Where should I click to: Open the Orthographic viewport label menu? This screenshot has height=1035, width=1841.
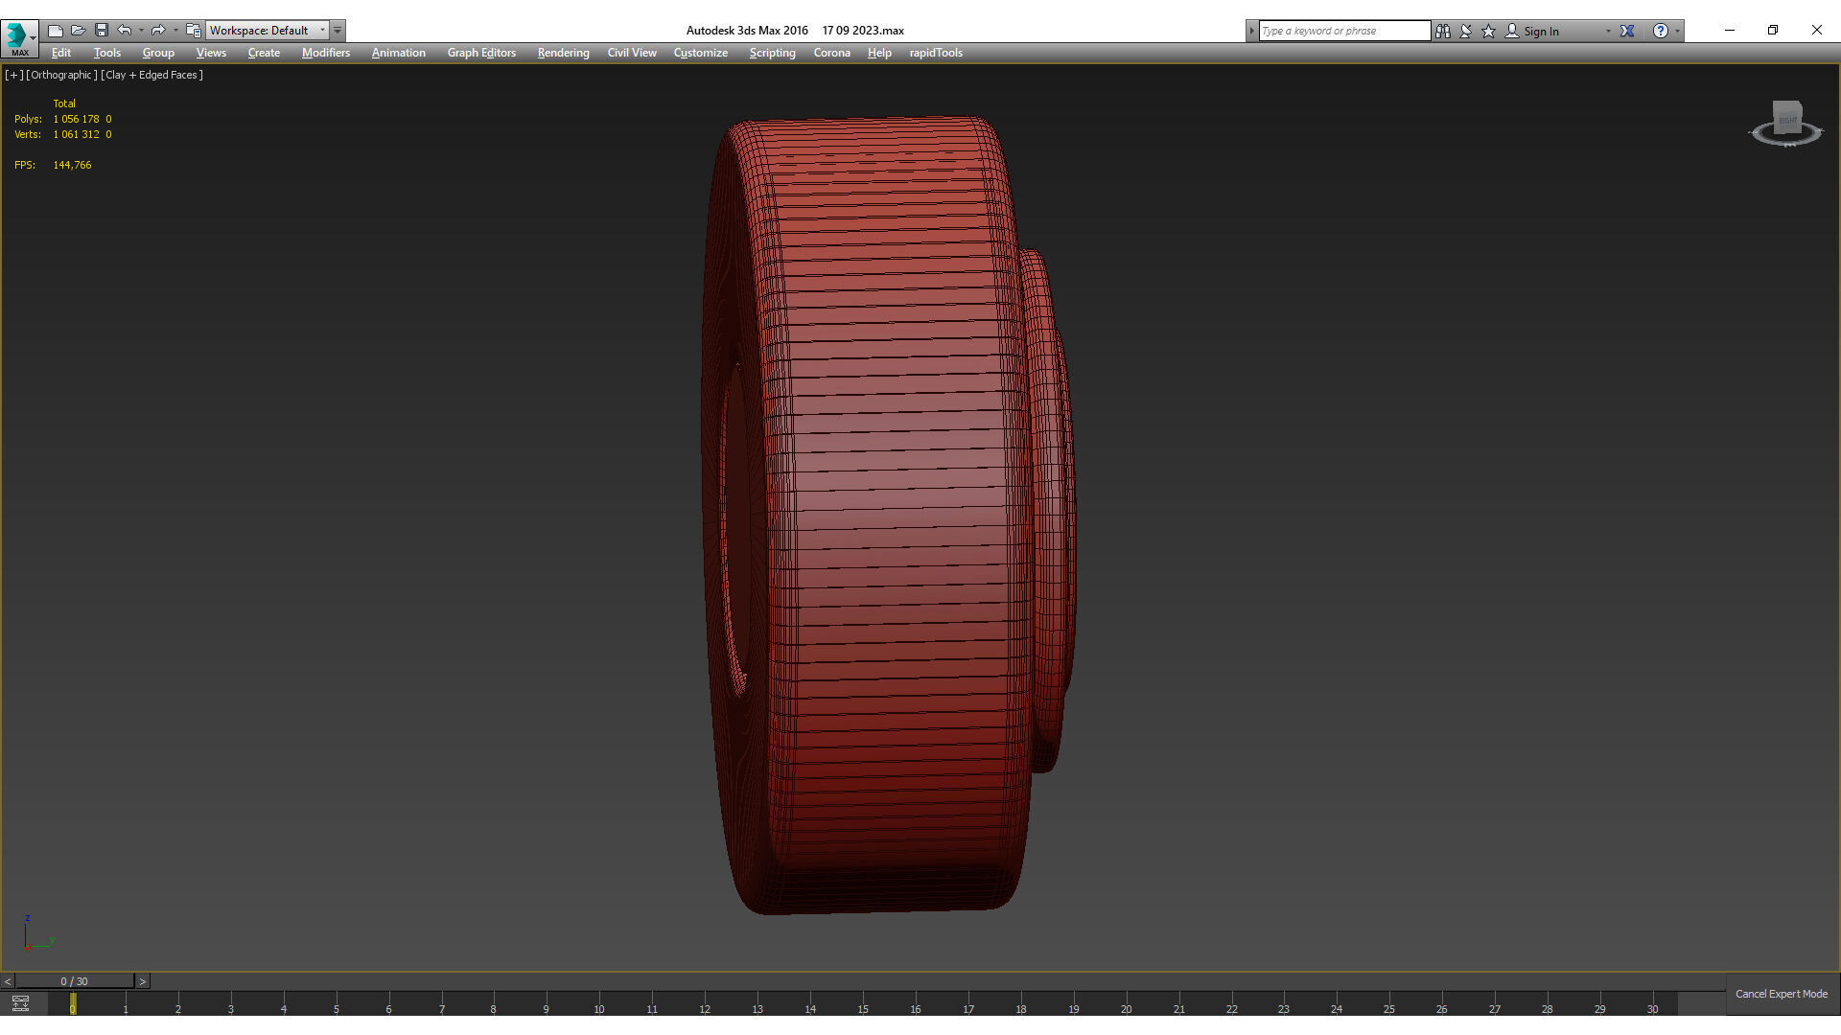coord(61,75)
